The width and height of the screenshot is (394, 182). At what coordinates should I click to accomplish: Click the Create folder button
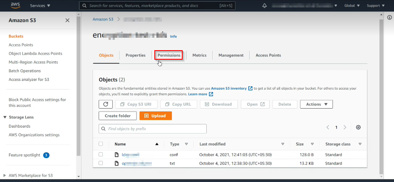coord(118,116)
